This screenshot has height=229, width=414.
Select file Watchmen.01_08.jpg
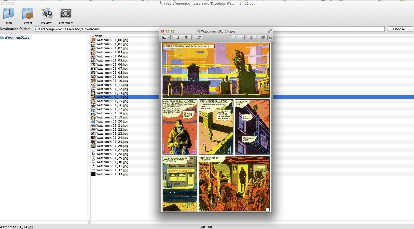[112, 72]
